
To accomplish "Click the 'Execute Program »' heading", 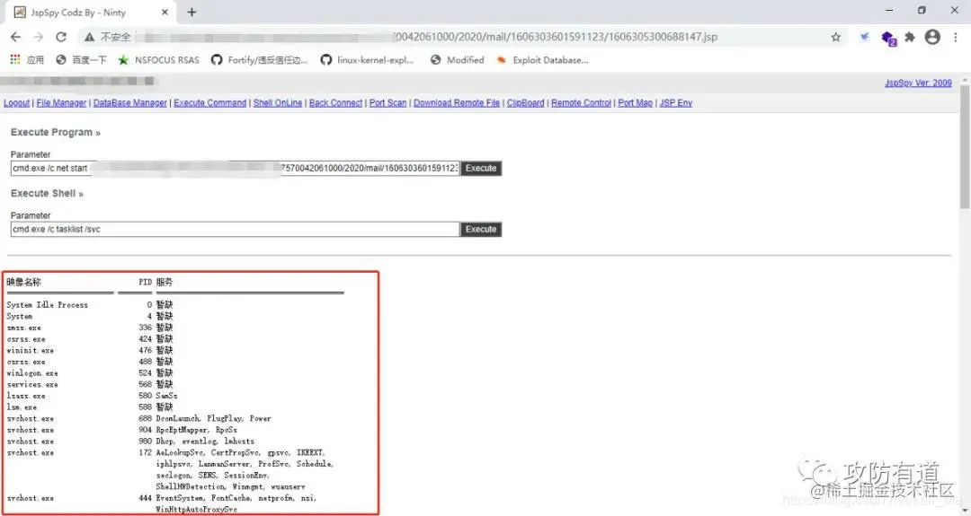I will [55, 132].
